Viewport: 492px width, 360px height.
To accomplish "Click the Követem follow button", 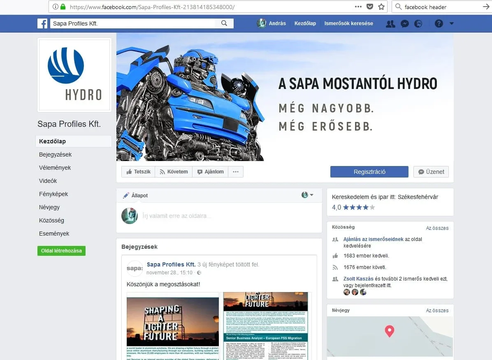I will (174, 172).
